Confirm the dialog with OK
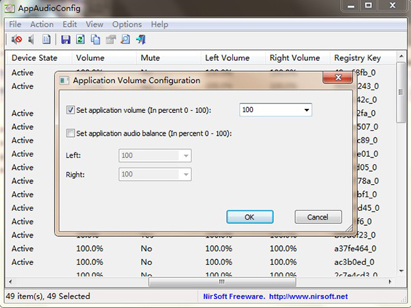The width and height of the screenshot is (411, 308). click(x=250, y=217)
